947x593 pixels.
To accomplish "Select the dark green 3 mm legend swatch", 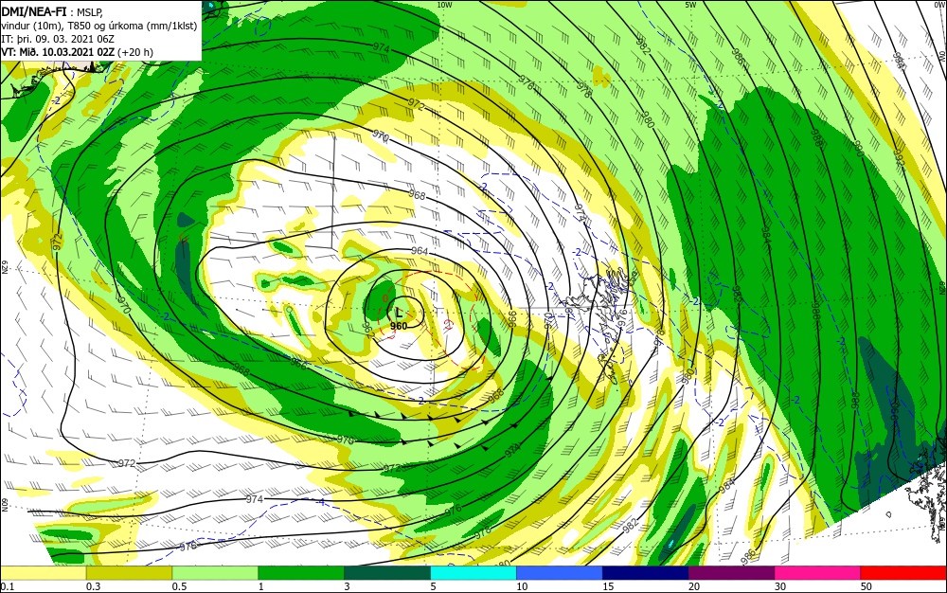I will tap(387, 573).
